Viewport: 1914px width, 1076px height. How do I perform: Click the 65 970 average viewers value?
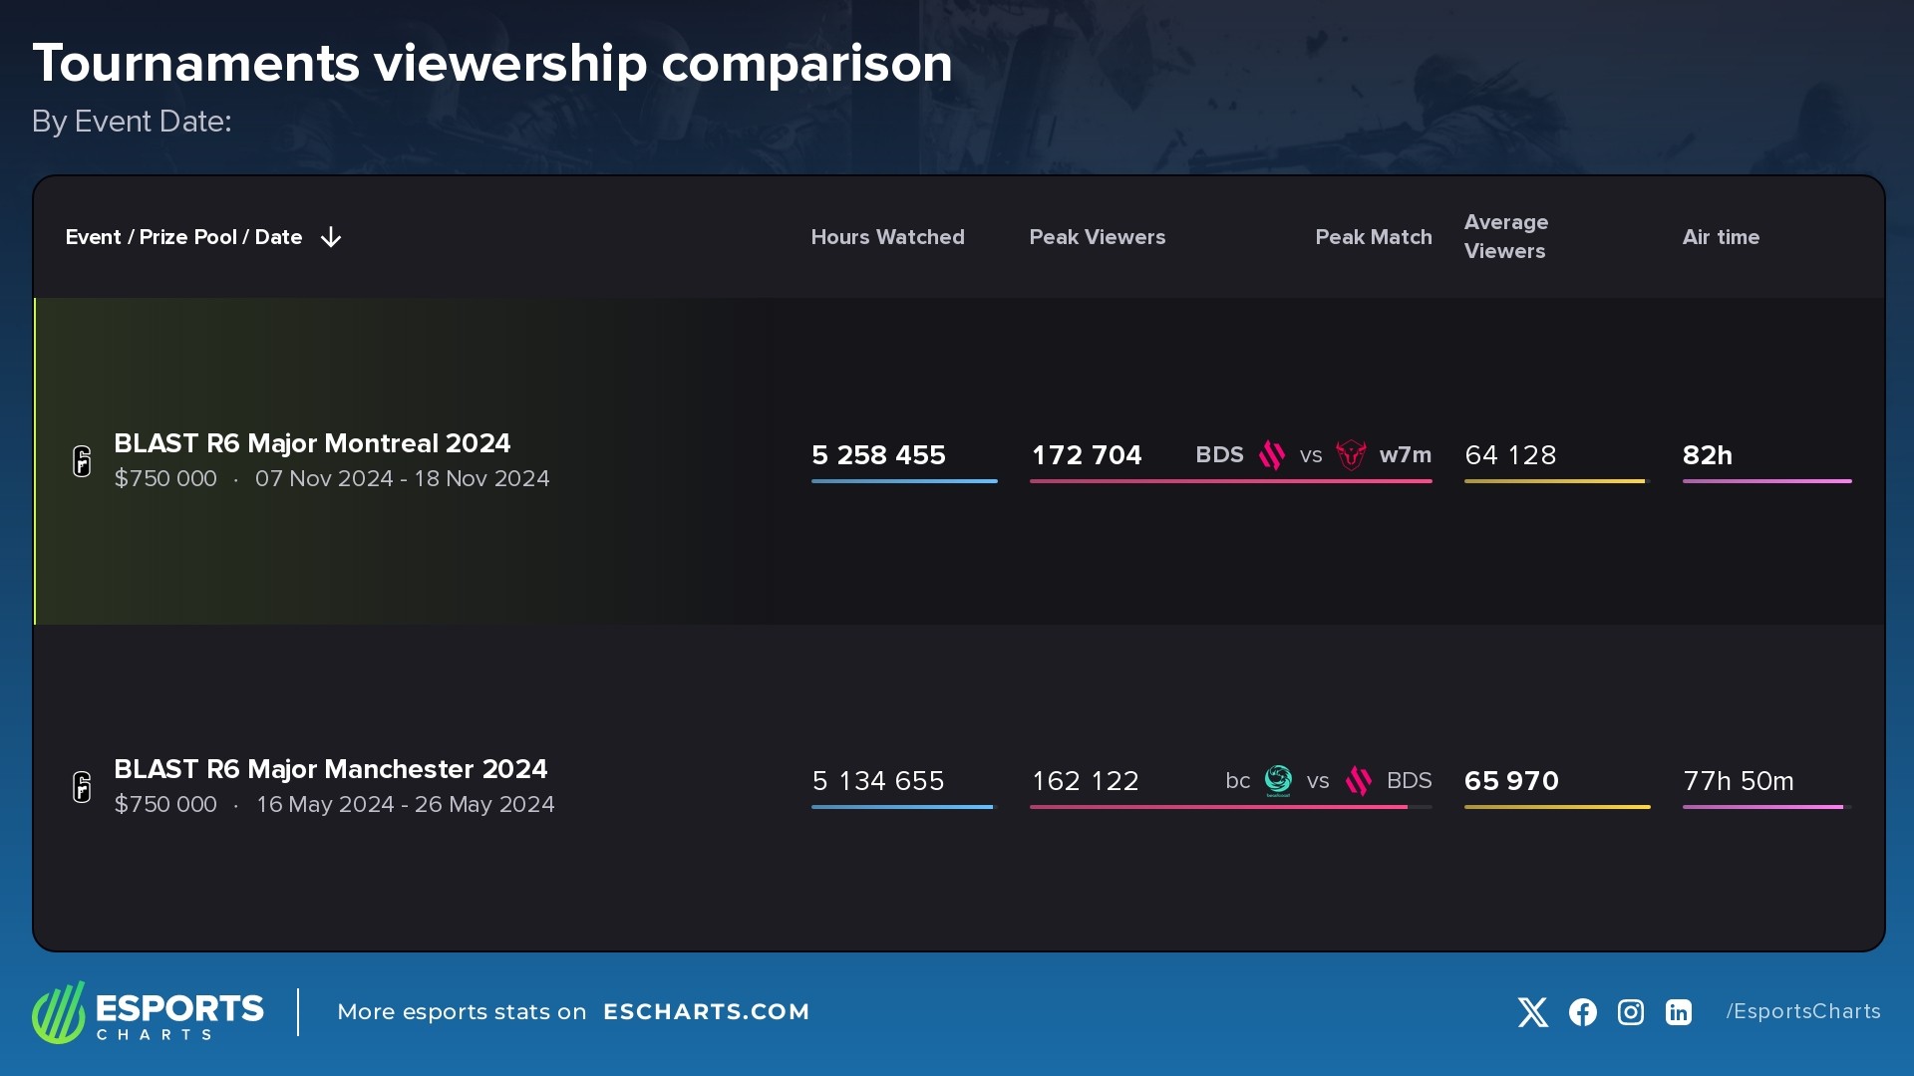pos(1511,781)
